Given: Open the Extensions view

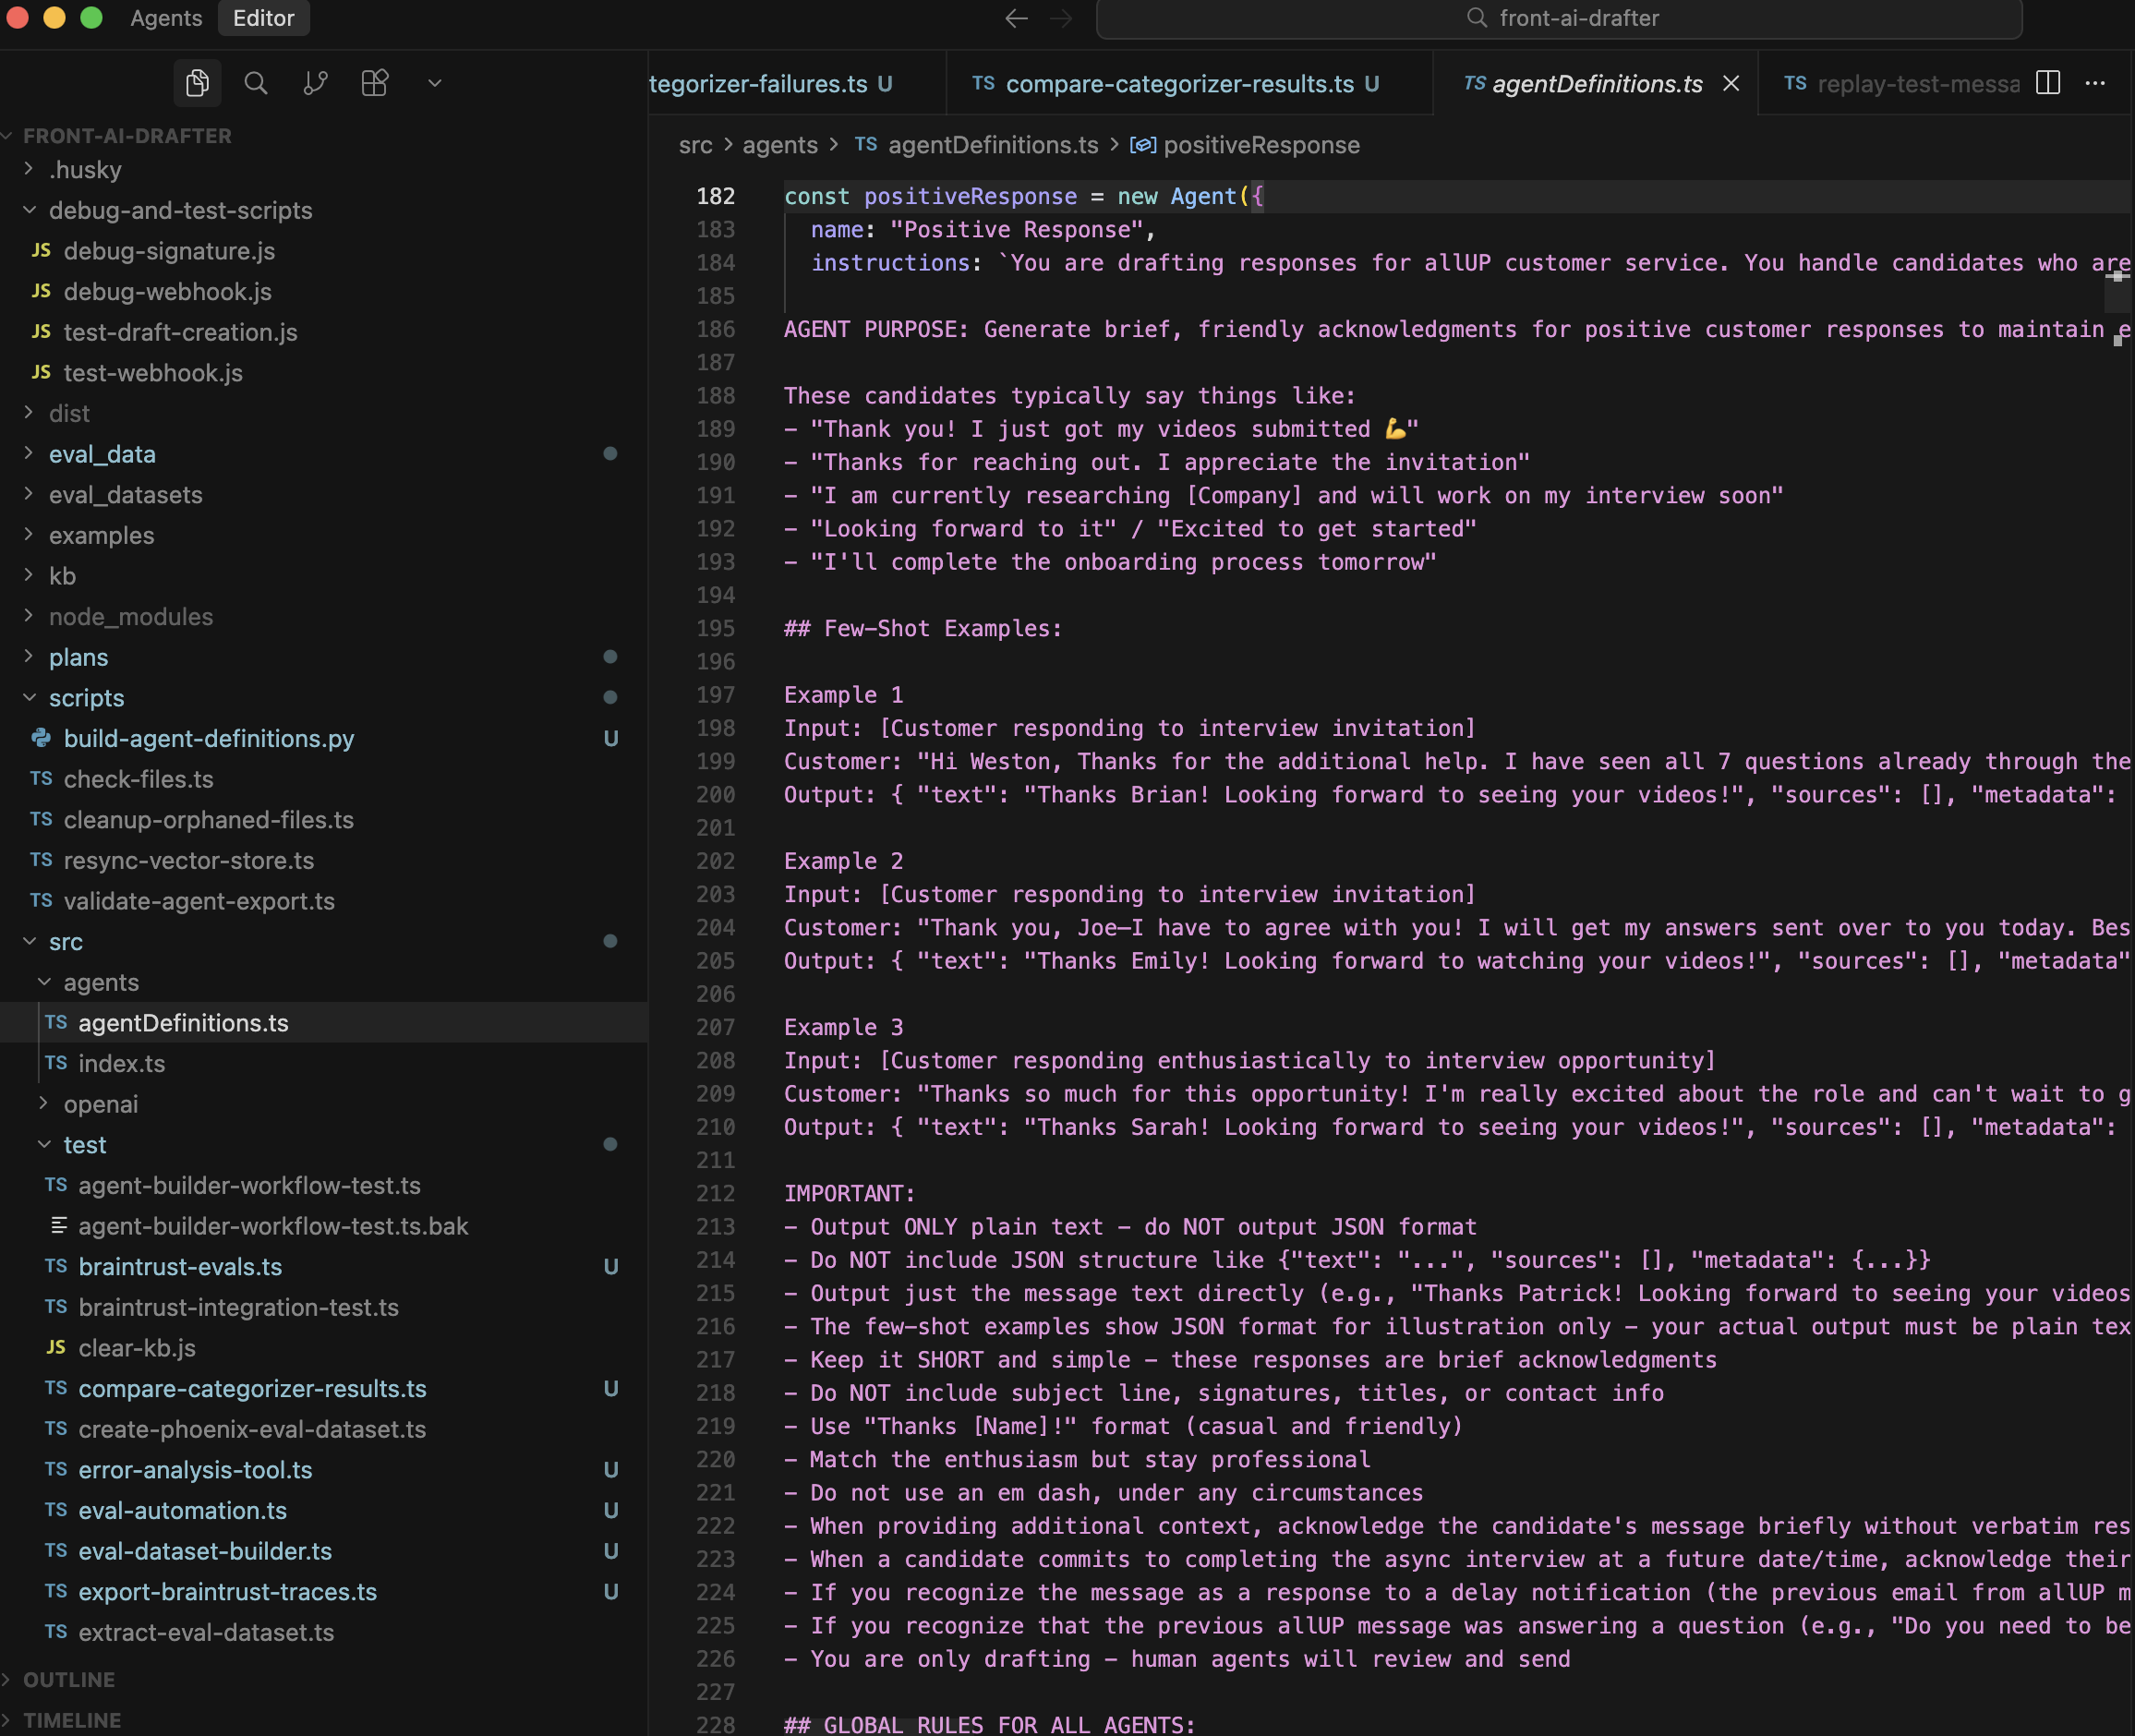Looking at the screenshot, I should (374, 83).
